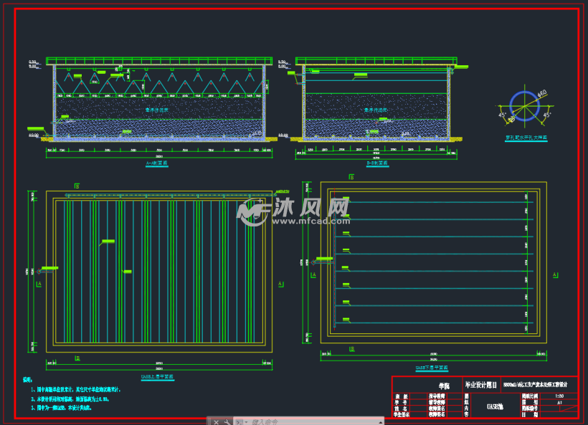Select the 1:50 scale value cell
The width and height of the screenshot is (588, 425).
(559, 396)
